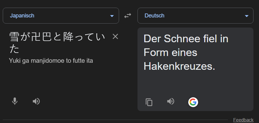Start voice input with the microphone
Screen dimensions: 259x123
14,101
